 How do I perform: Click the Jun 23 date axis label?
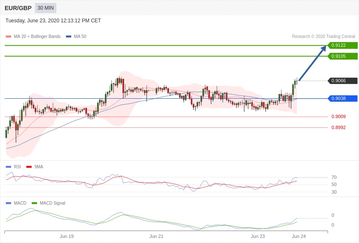pos(258,236)
